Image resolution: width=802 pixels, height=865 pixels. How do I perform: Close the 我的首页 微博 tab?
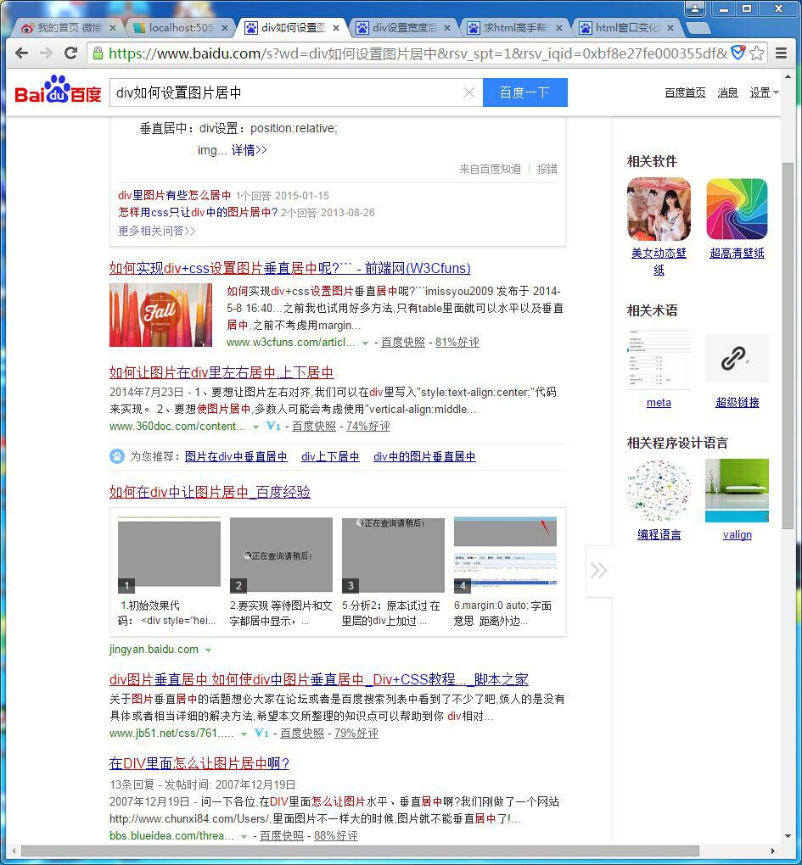(x=113, y=28)
